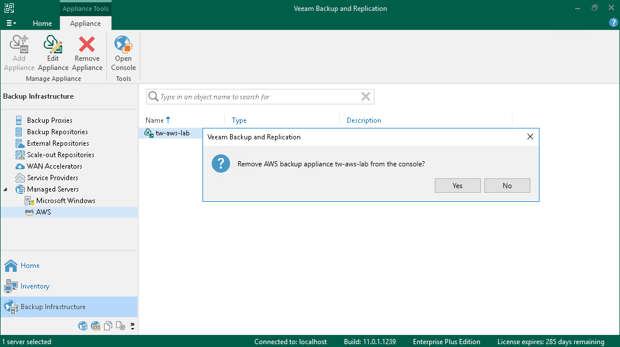Image resolution: width=620 pixels, height=347 pixels.
Task: Select Managed Servers tree node
Action: click(52, 189)
